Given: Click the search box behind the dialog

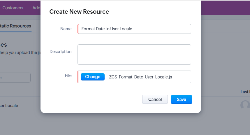Looking at the screenshot, I should tap(15, 78).
